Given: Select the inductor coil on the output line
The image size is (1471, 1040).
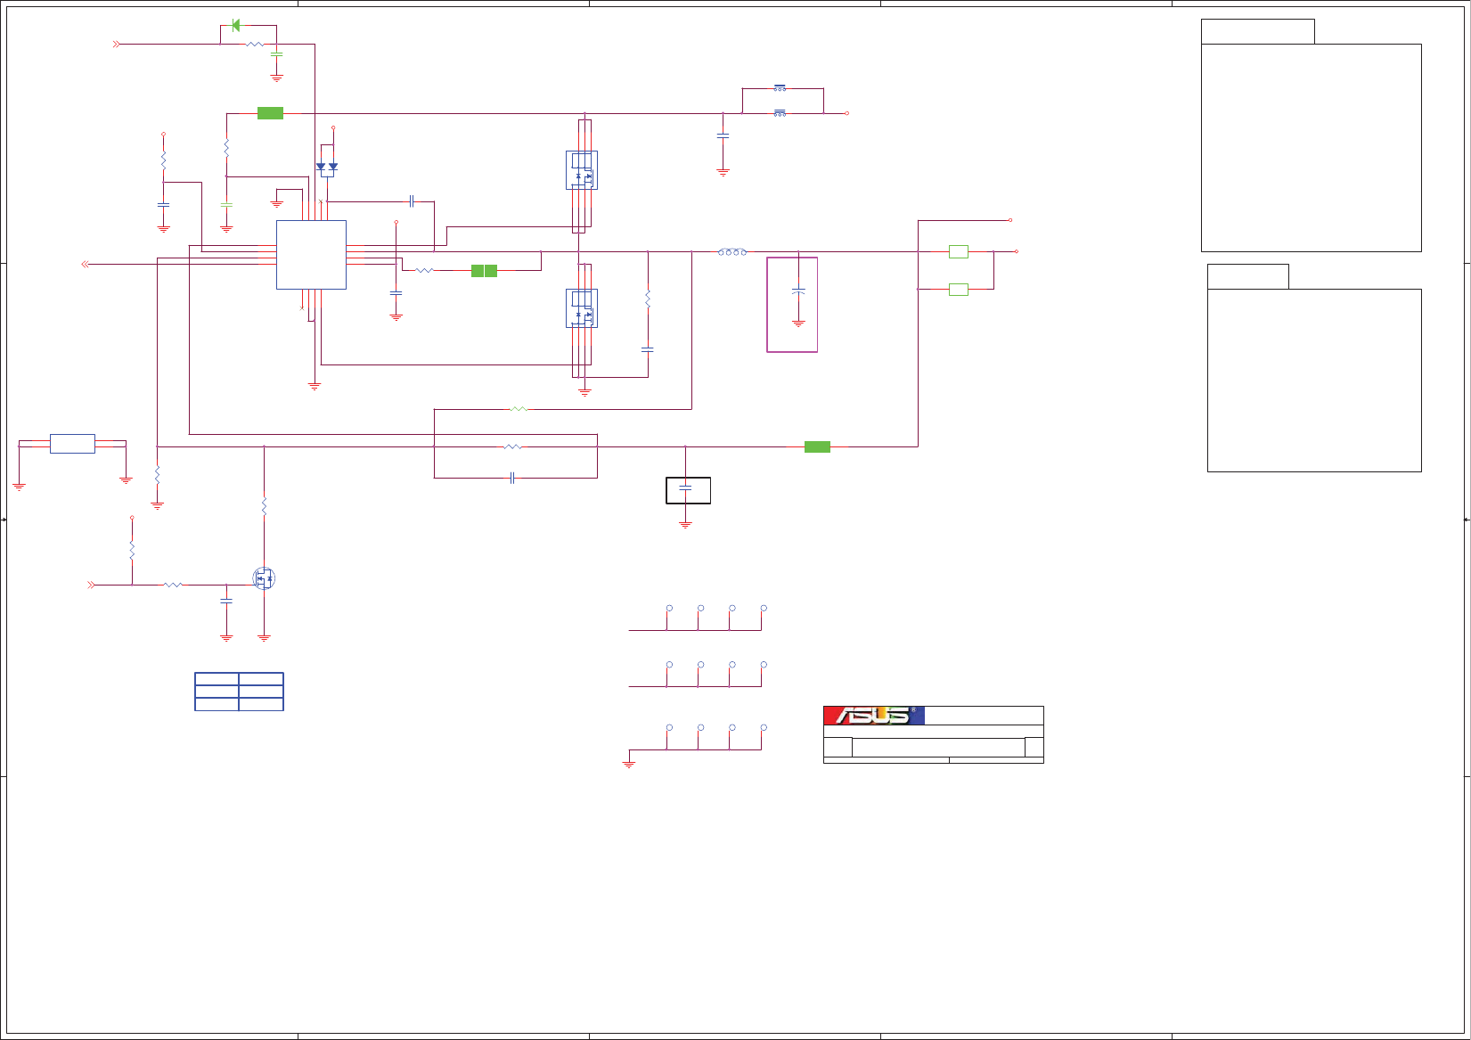Looking at the screenshot, I should (732, 252).
